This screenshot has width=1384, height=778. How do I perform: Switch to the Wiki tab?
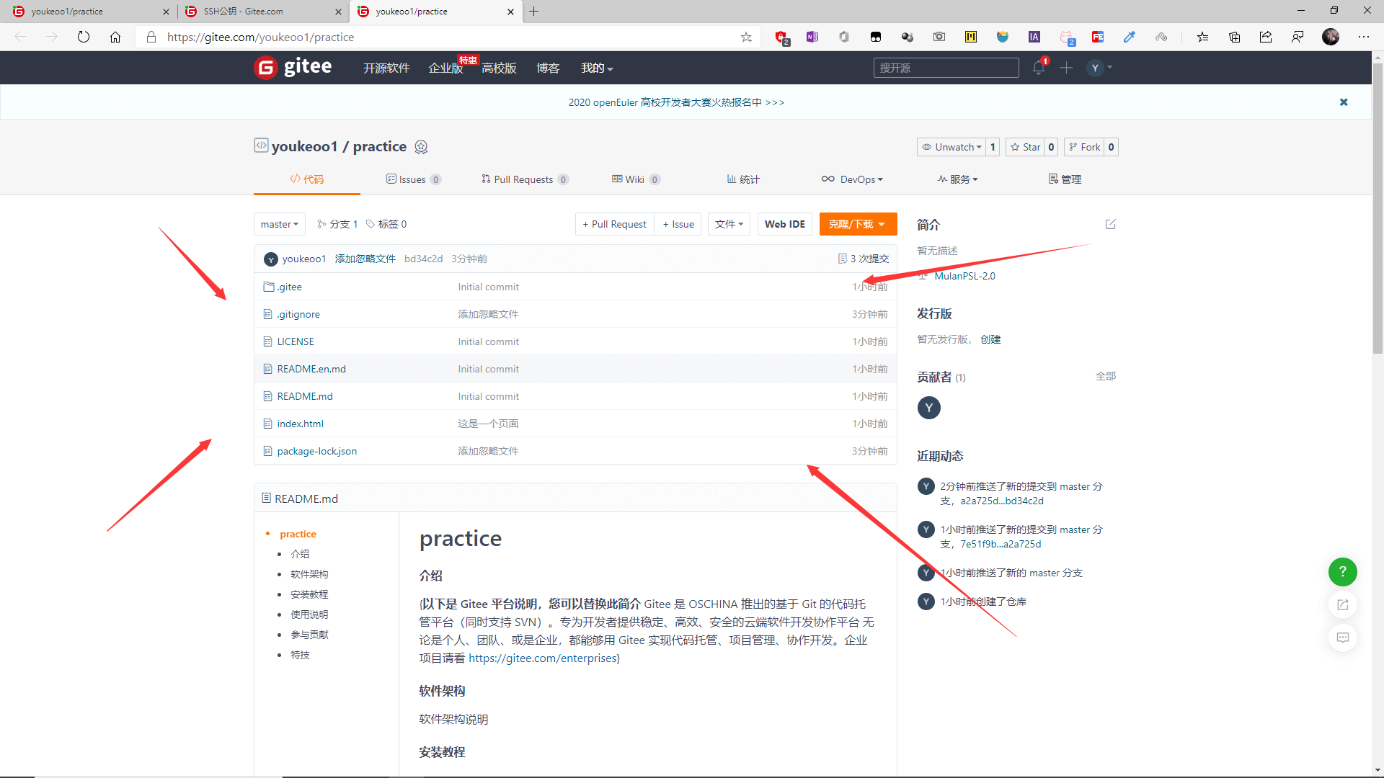coord(636,179)
